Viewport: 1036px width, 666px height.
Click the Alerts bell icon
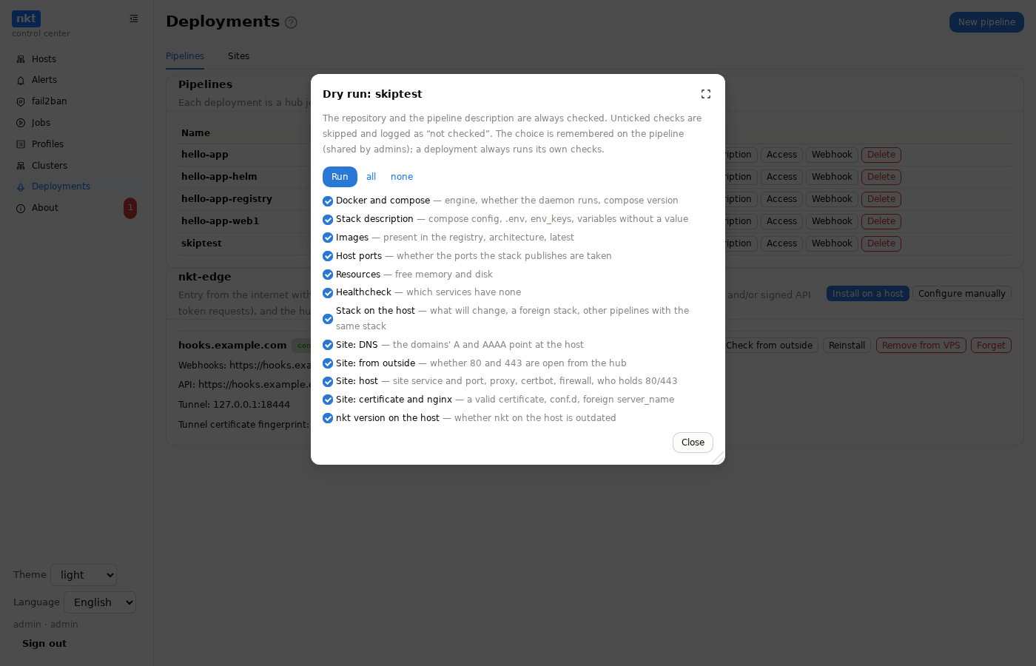21,81
